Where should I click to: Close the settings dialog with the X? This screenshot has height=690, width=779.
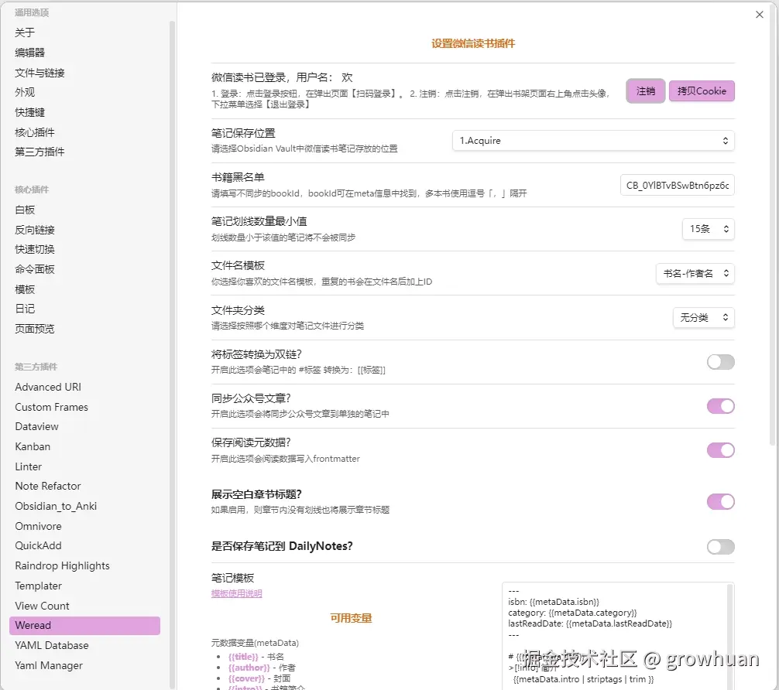tap(759, 15)
